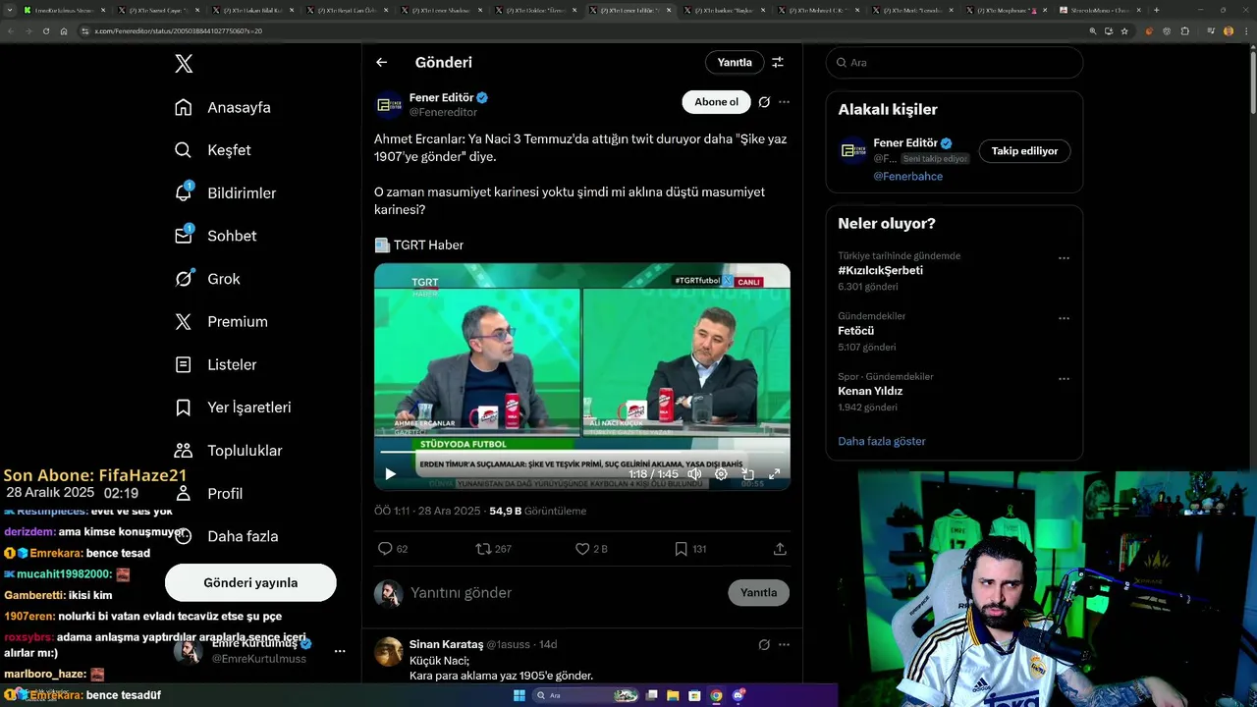Open @Fenerbahce link in Alakalı kişiler
Viewport: 1257px width, 707px height.
tap(907, 177)
